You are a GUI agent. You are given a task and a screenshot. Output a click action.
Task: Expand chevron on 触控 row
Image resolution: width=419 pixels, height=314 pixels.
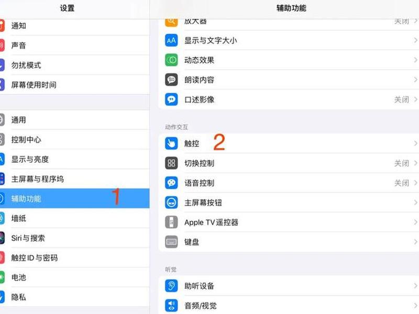coord(415,143)
